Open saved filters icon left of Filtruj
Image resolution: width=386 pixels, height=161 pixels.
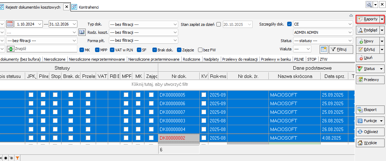tap(324, 49)
